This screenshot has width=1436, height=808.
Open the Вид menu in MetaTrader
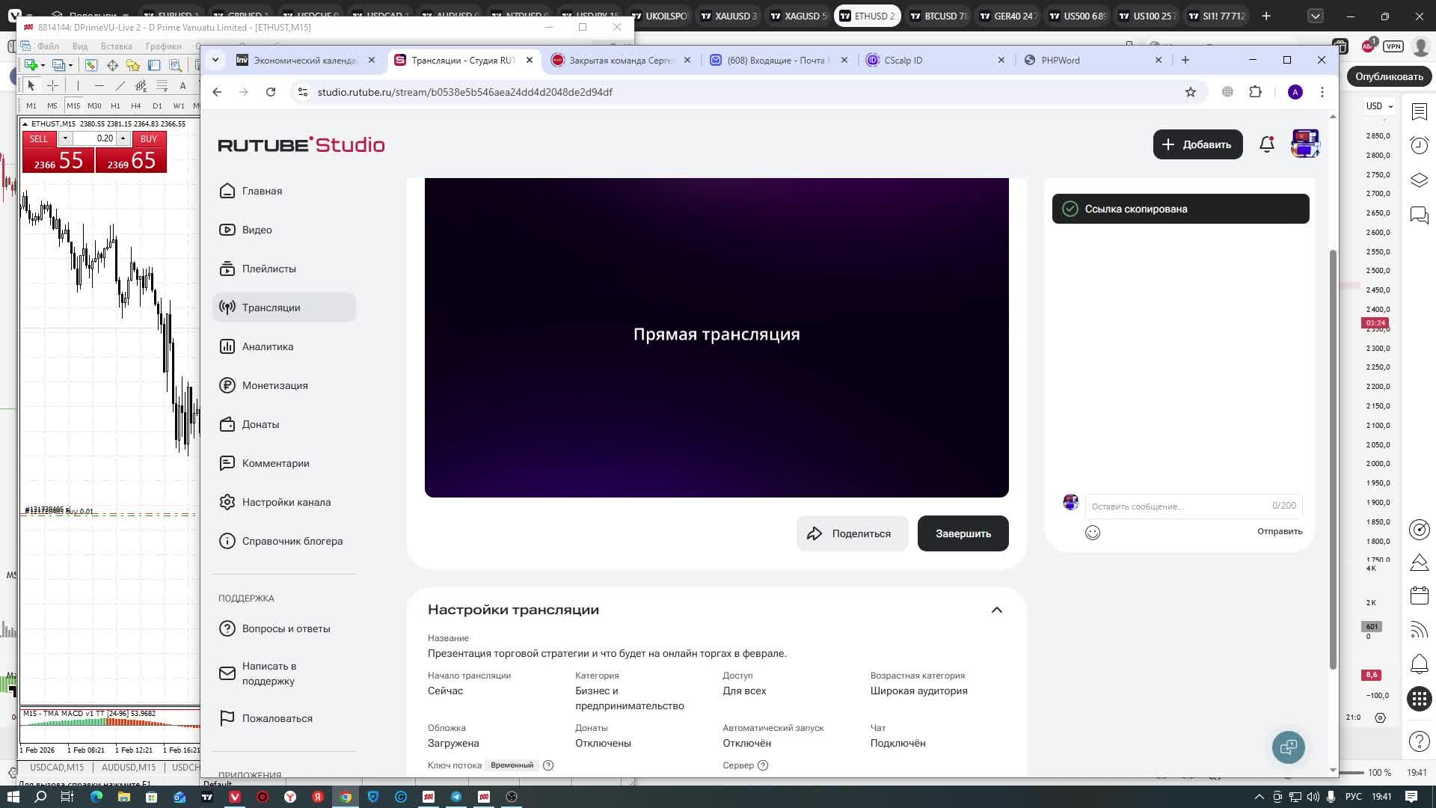[x=81, y=46]
